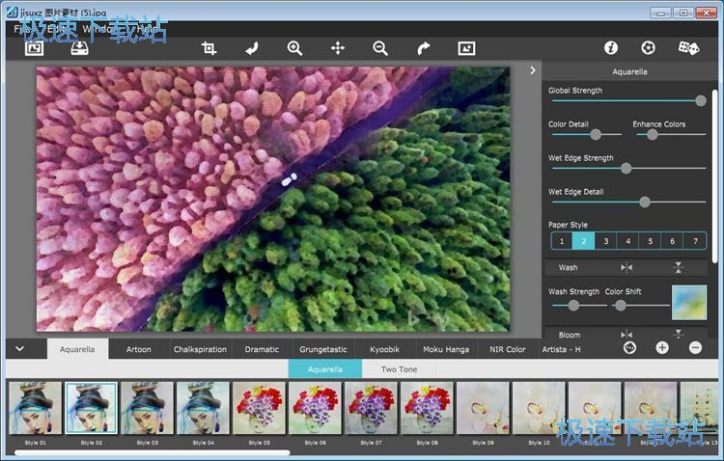Toggle Wash horizontal flip icon
The image size is (724, 461).
(x=627, y=267)
